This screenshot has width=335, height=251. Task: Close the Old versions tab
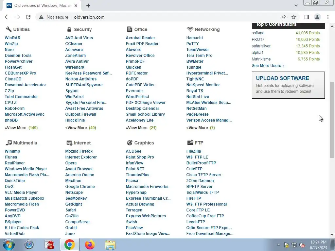tap(76, 6)
